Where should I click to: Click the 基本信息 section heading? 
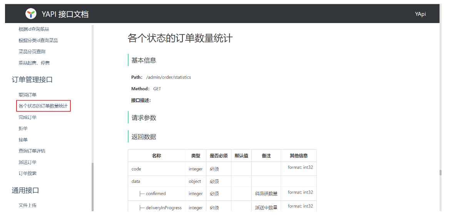tap(144, 60)
